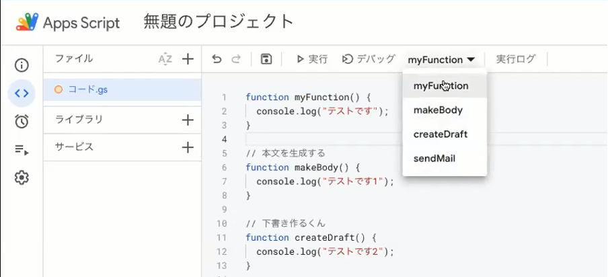Open the project Overview info icon
Viewport: 608px width, 277px height.
point(22,65)
